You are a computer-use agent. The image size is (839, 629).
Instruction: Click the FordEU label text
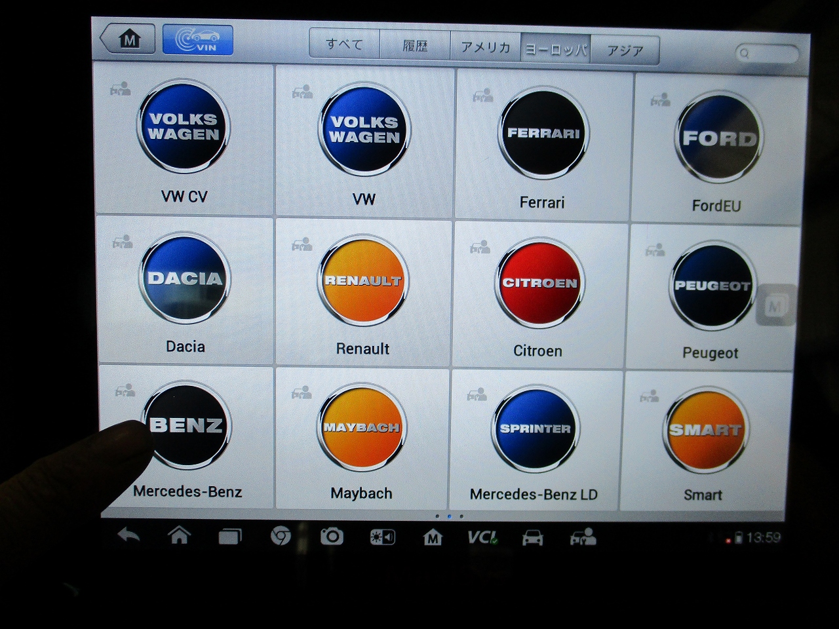pyautogui.click(x=716, y=206)
